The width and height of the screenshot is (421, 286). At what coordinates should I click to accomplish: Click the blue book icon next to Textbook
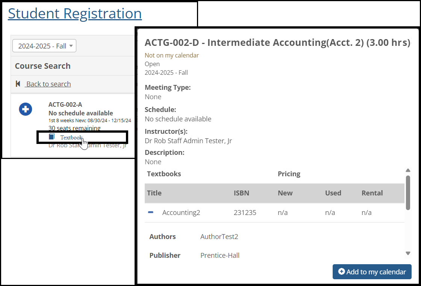click(52, 137)
